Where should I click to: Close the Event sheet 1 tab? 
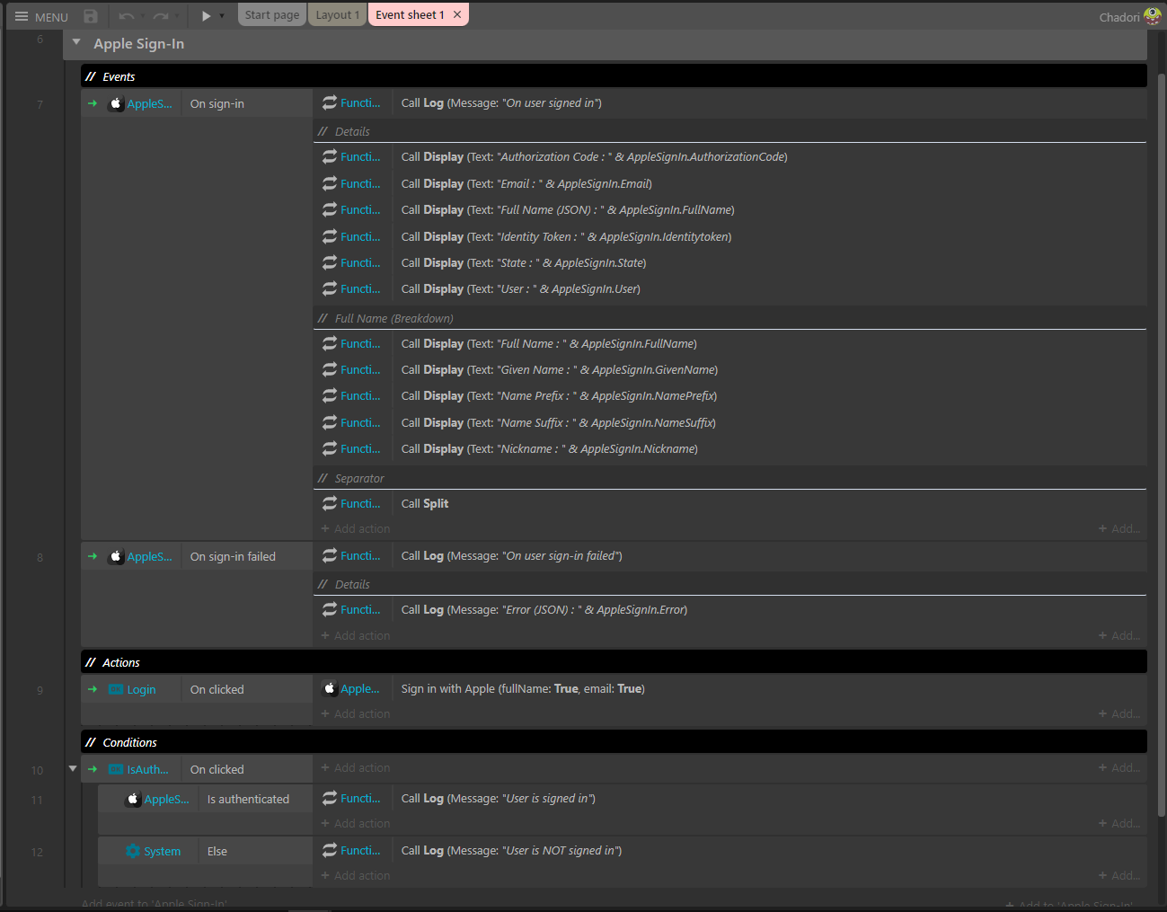point(457,14)
